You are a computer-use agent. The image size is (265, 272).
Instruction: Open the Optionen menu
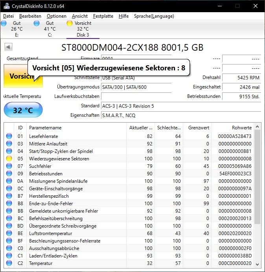[x=57, y=16]
